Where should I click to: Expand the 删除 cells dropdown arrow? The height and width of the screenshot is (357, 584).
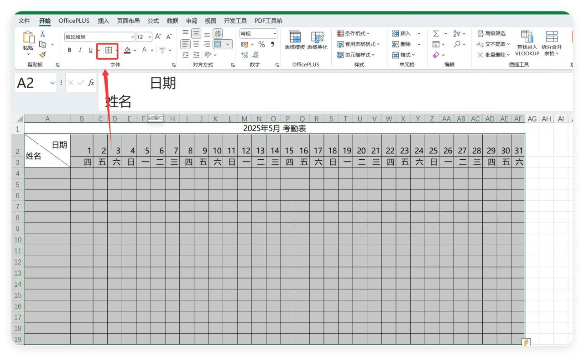coord(418,44)
